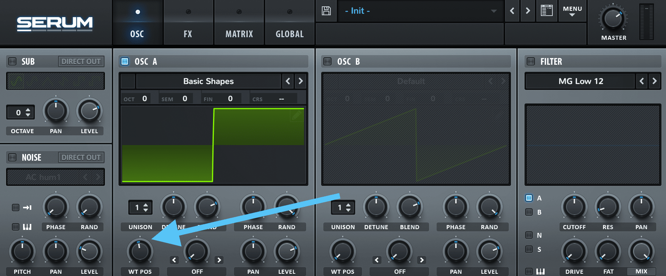This screenshot has height=276, width=666.
Task: Switch to the GLOBAL tab
Action: [x=290, y=22]
